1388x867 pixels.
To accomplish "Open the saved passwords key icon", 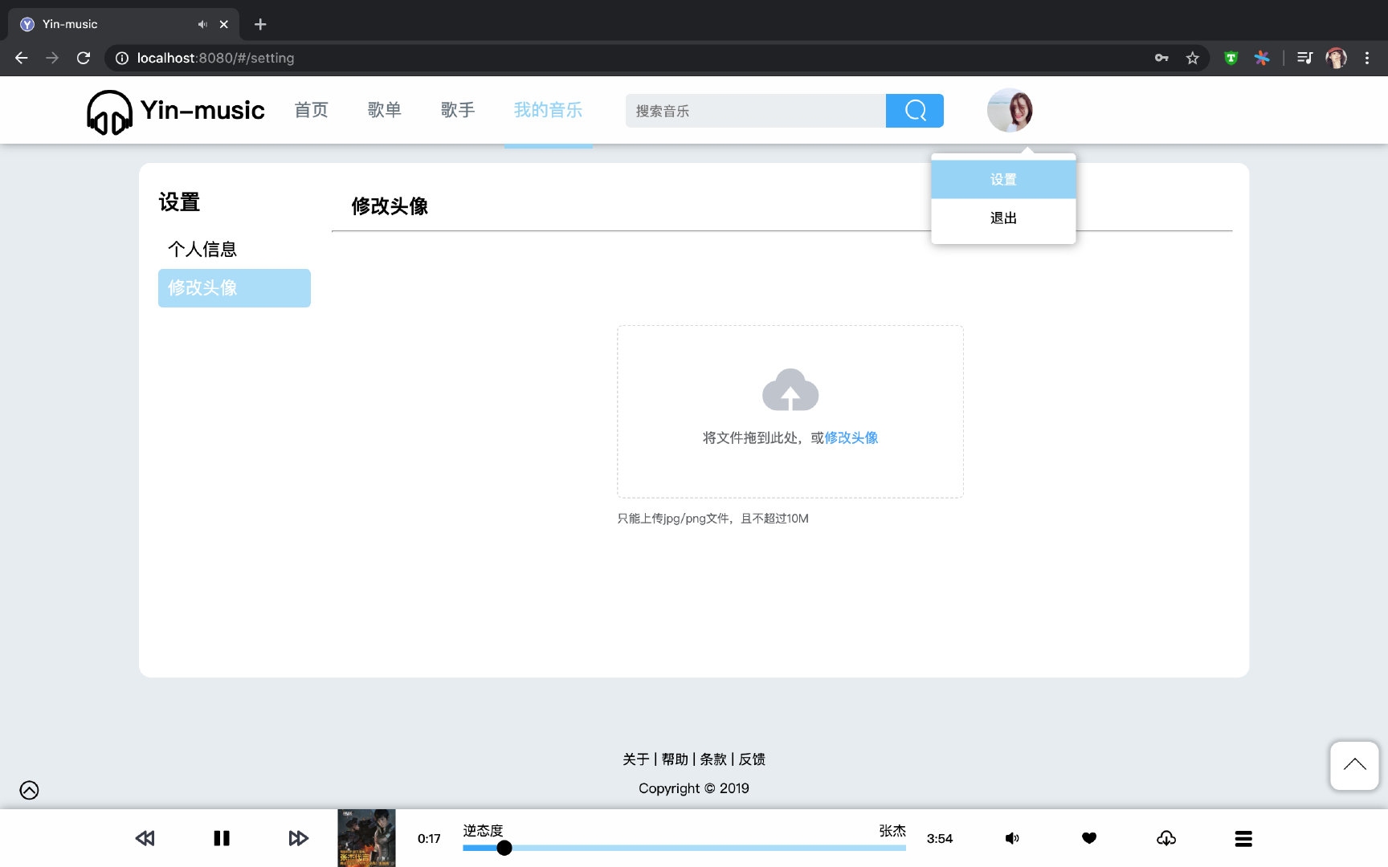I will click(x=1161, y=58).
